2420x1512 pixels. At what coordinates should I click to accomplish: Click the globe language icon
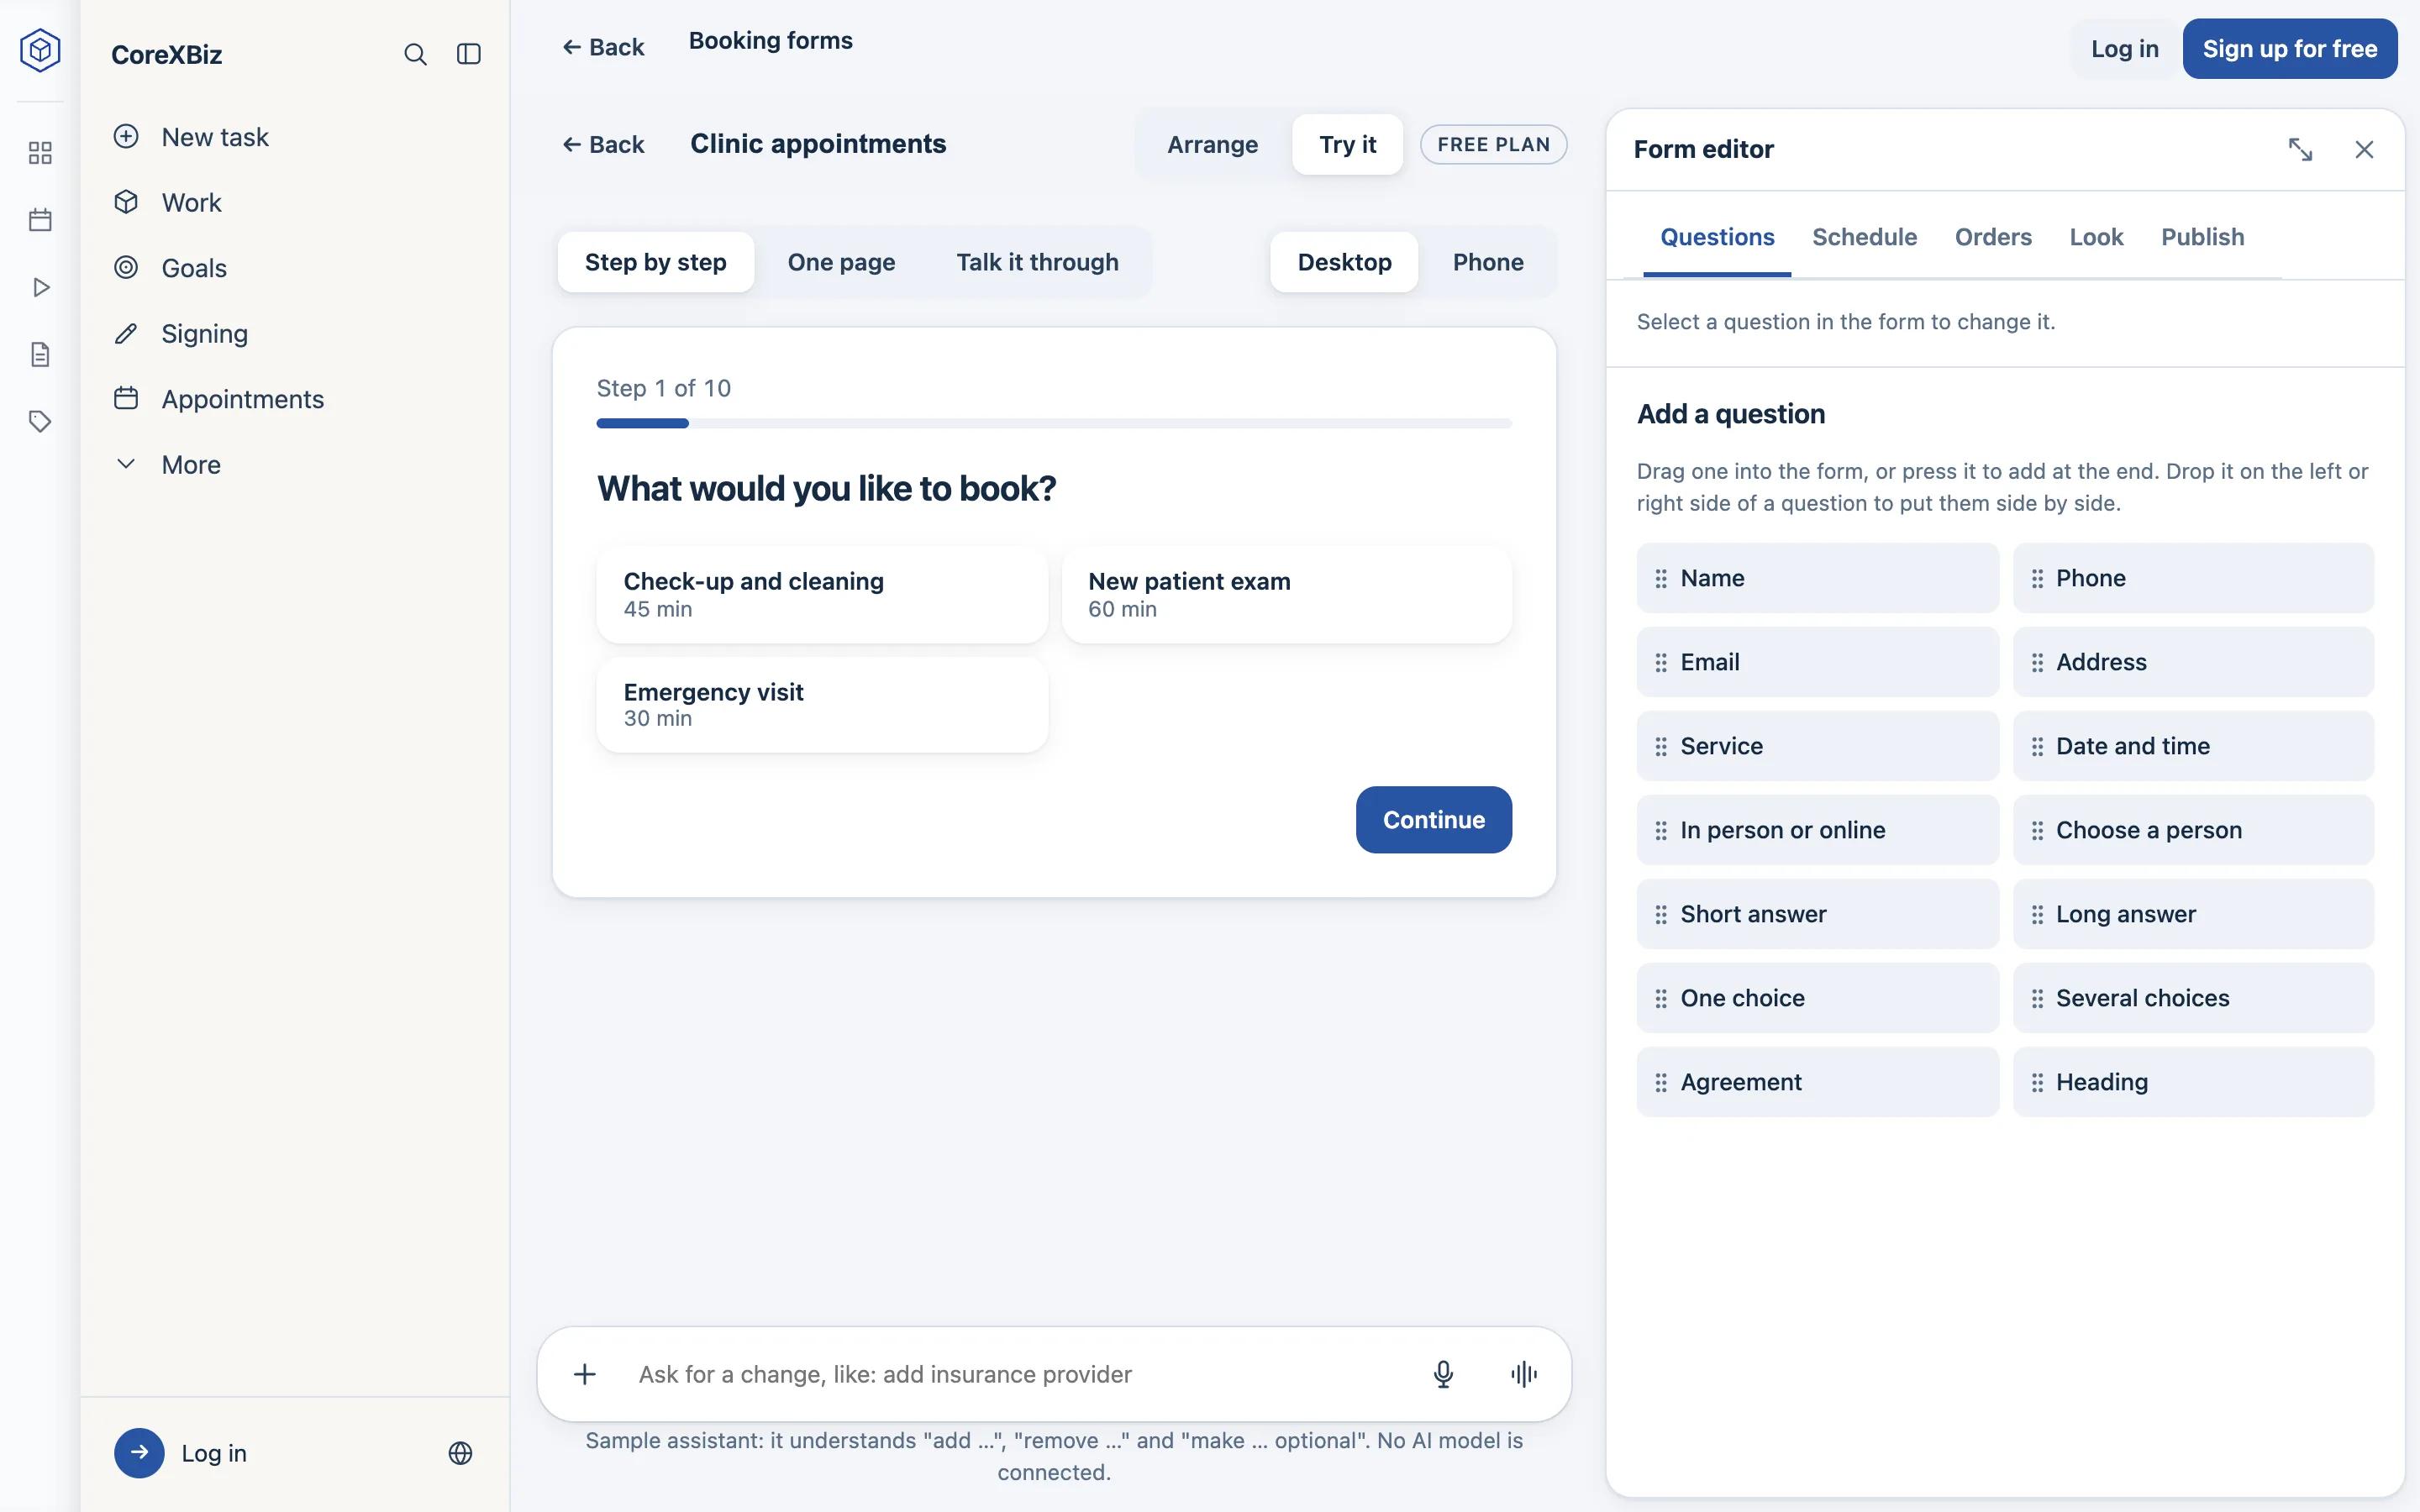pyautogui.click(x=460, y=1453)
